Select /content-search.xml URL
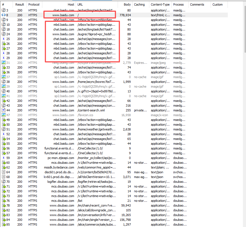Image resolution: width=246 pixels, height=227 pixels. 91,110
